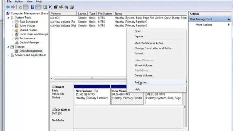Sort by the Volume column header
Screen dimensions: 233x131
[63, 13]
